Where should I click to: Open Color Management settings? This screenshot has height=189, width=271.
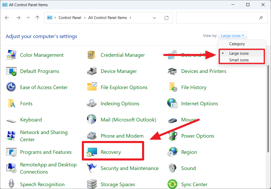pos(41,55)
